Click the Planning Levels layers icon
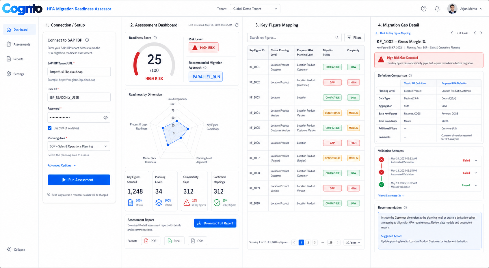 (159, 203)
